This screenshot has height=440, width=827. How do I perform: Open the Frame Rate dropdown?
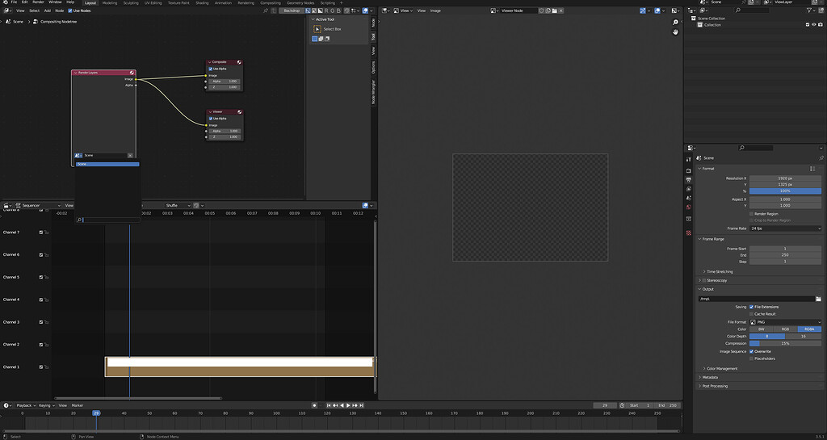click(785, 228)
